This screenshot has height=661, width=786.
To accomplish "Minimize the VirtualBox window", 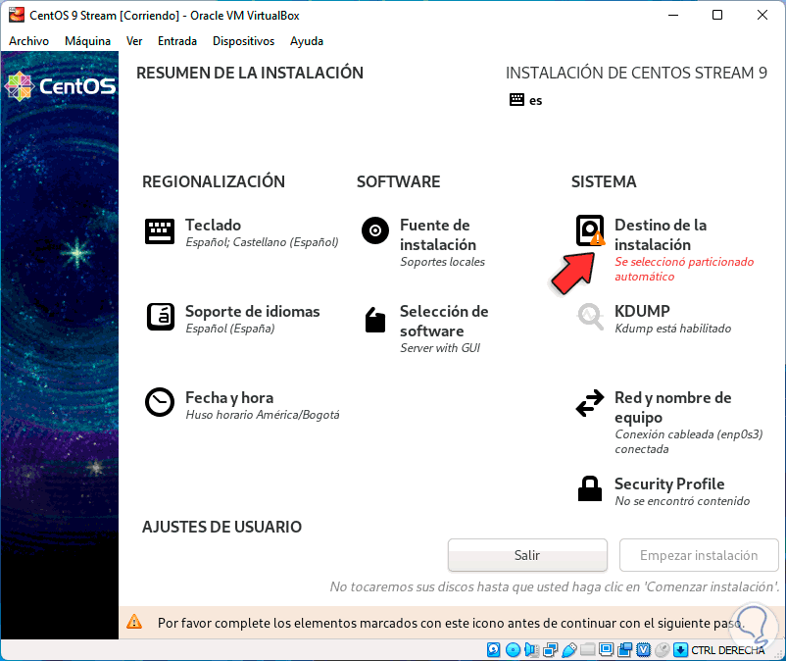I will 673,15.
